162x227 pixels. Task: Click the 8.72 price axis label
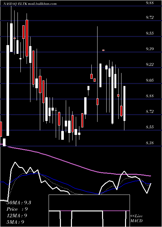tap(150, 112)
